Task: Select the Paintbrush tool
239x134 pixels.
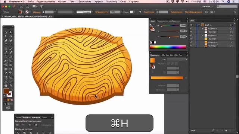Action: point(11,49)
